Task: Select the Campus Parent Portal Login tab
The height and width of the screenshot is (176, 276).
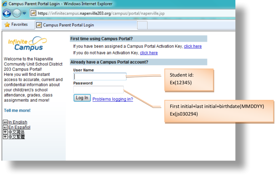Action: [86, 25]
